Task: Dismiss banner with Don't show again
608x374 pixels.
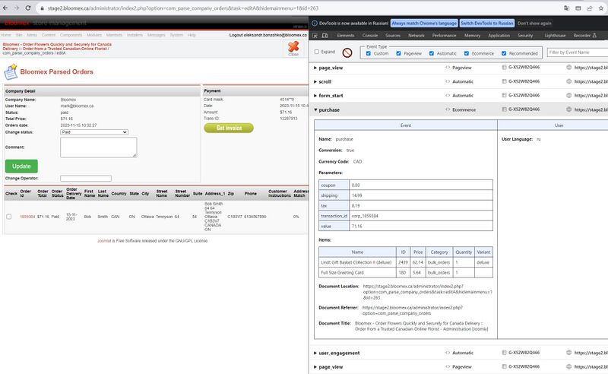Action: point(534,24)
